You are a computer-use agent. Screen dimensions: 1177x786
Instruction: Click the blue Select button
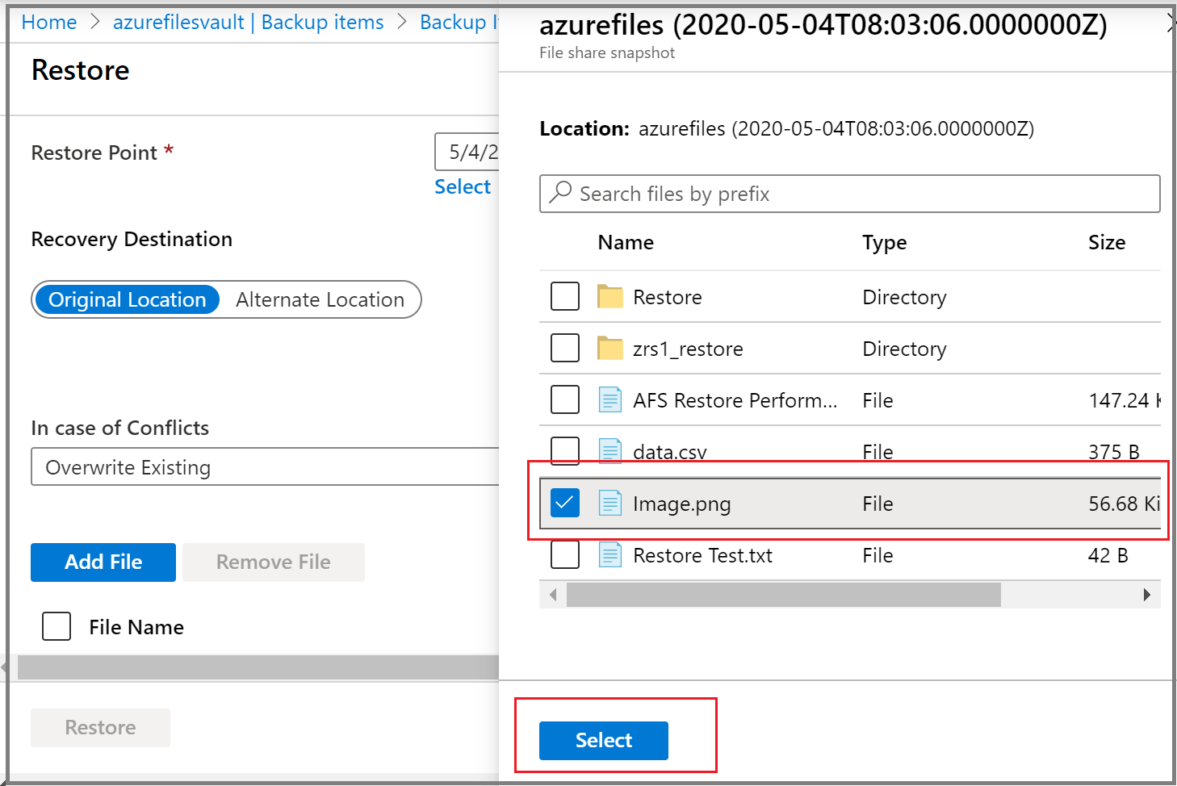(603, 740)
